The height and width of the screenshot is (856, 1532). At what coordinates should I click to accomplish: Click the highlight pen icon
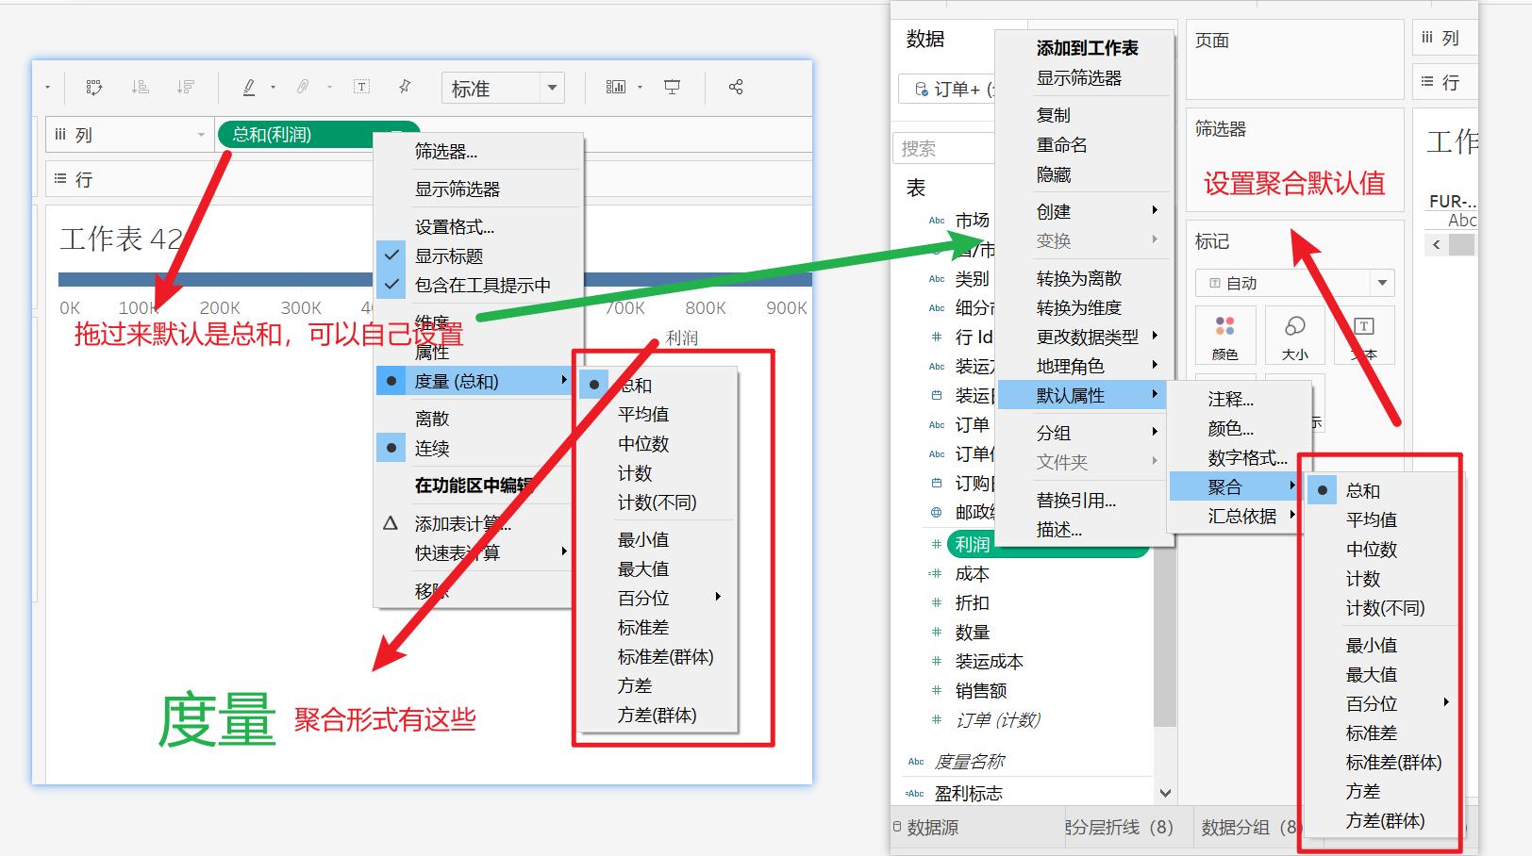tap(249, 87)
